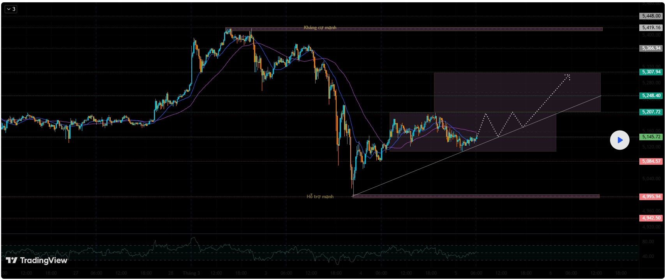This screenshot has height=279, width=665.
Task: Expand the indicator legend showing 3
Action: tap(11, 9)
